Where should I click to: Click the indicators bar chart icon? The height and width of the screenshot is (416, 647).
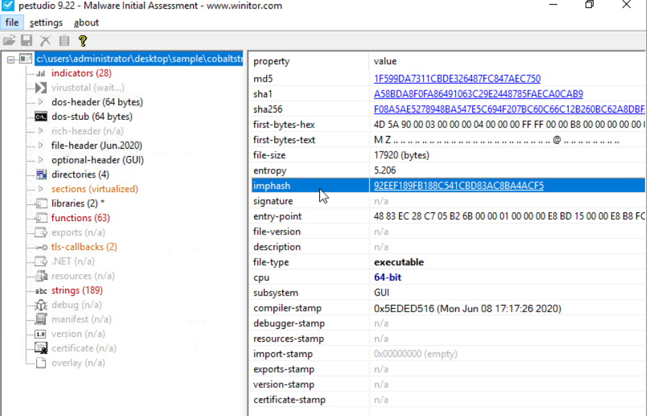click(41, 73)
